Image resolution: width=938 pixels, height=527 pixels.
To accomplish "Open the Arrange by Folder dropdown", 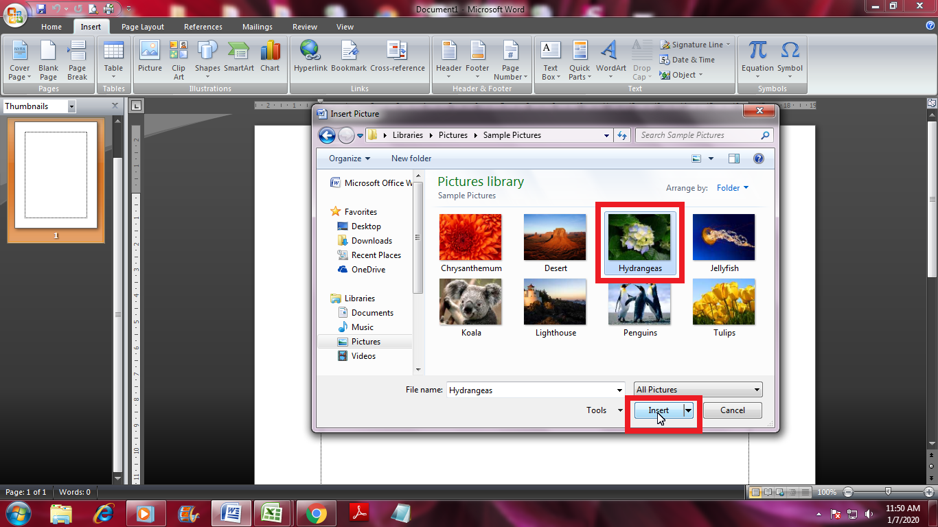I will pyautogui.click(x=733, y=188).
